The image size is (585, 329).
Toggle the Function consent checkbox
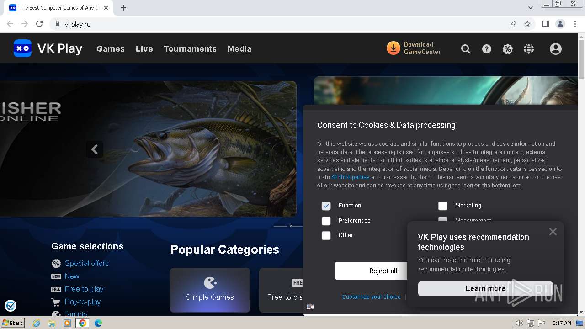coord(326,206)
